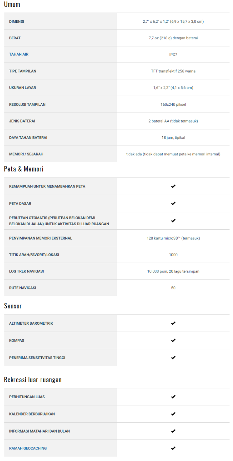The height and width of the screenshot is (461, 233).
Task: Click the Informasi Matahari Dan Bulan checkmark
Action: click(x=173, y=431)
